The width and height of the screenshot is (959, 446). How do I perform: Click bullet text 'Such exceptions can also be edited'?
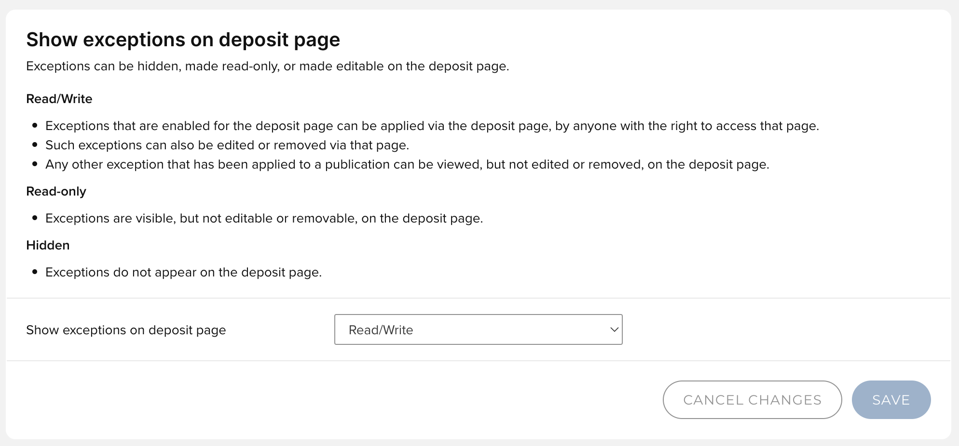(x=227, y=145)
